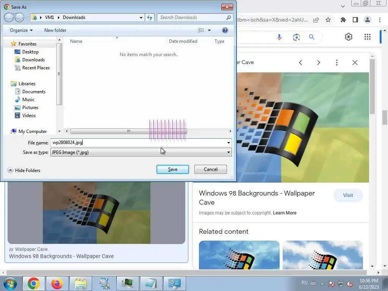The width and height of the screenshot is (388, 291).
Task: Click Firefox icon in taskbar
Action: click(57, 283)
